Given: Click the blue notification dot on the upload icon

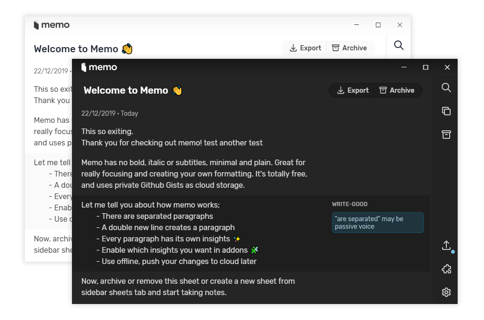Looking at the screenshot, I should tap(453, 252).
